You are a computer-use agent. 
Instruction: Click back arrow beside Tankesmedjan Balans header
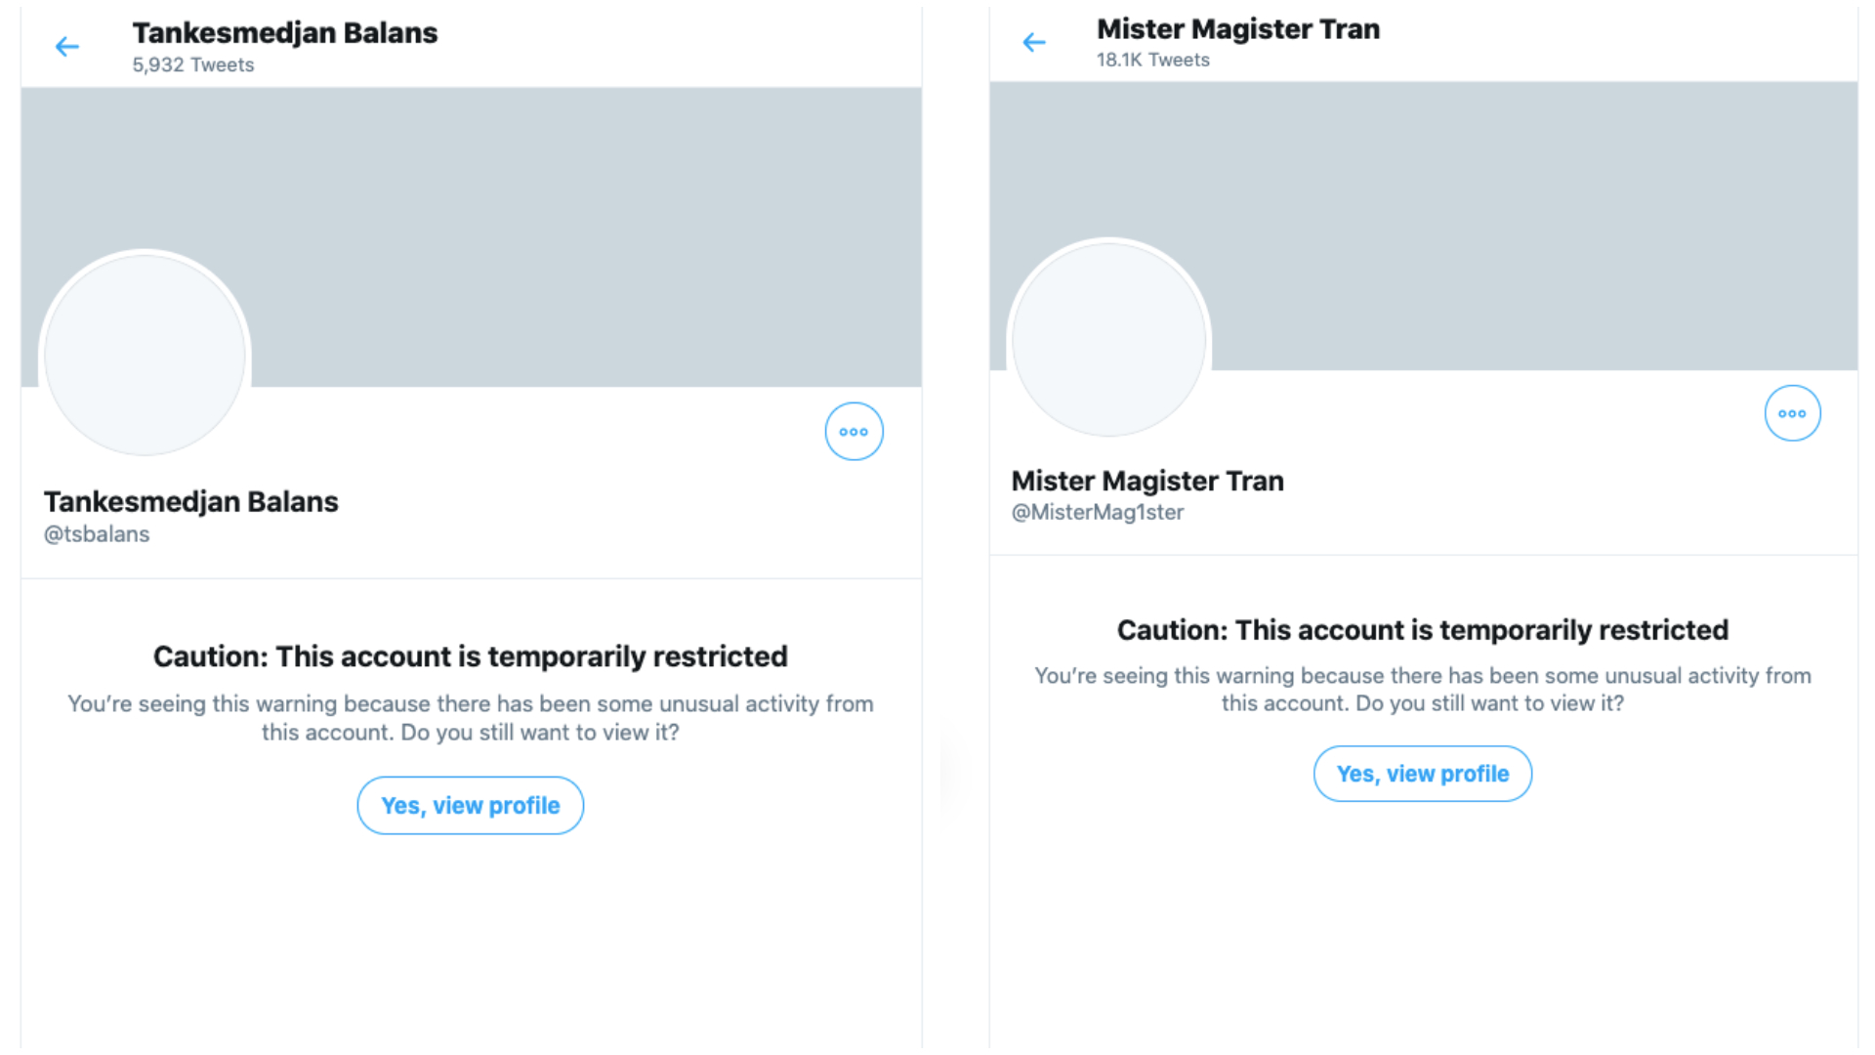click(x=67, y=47)
